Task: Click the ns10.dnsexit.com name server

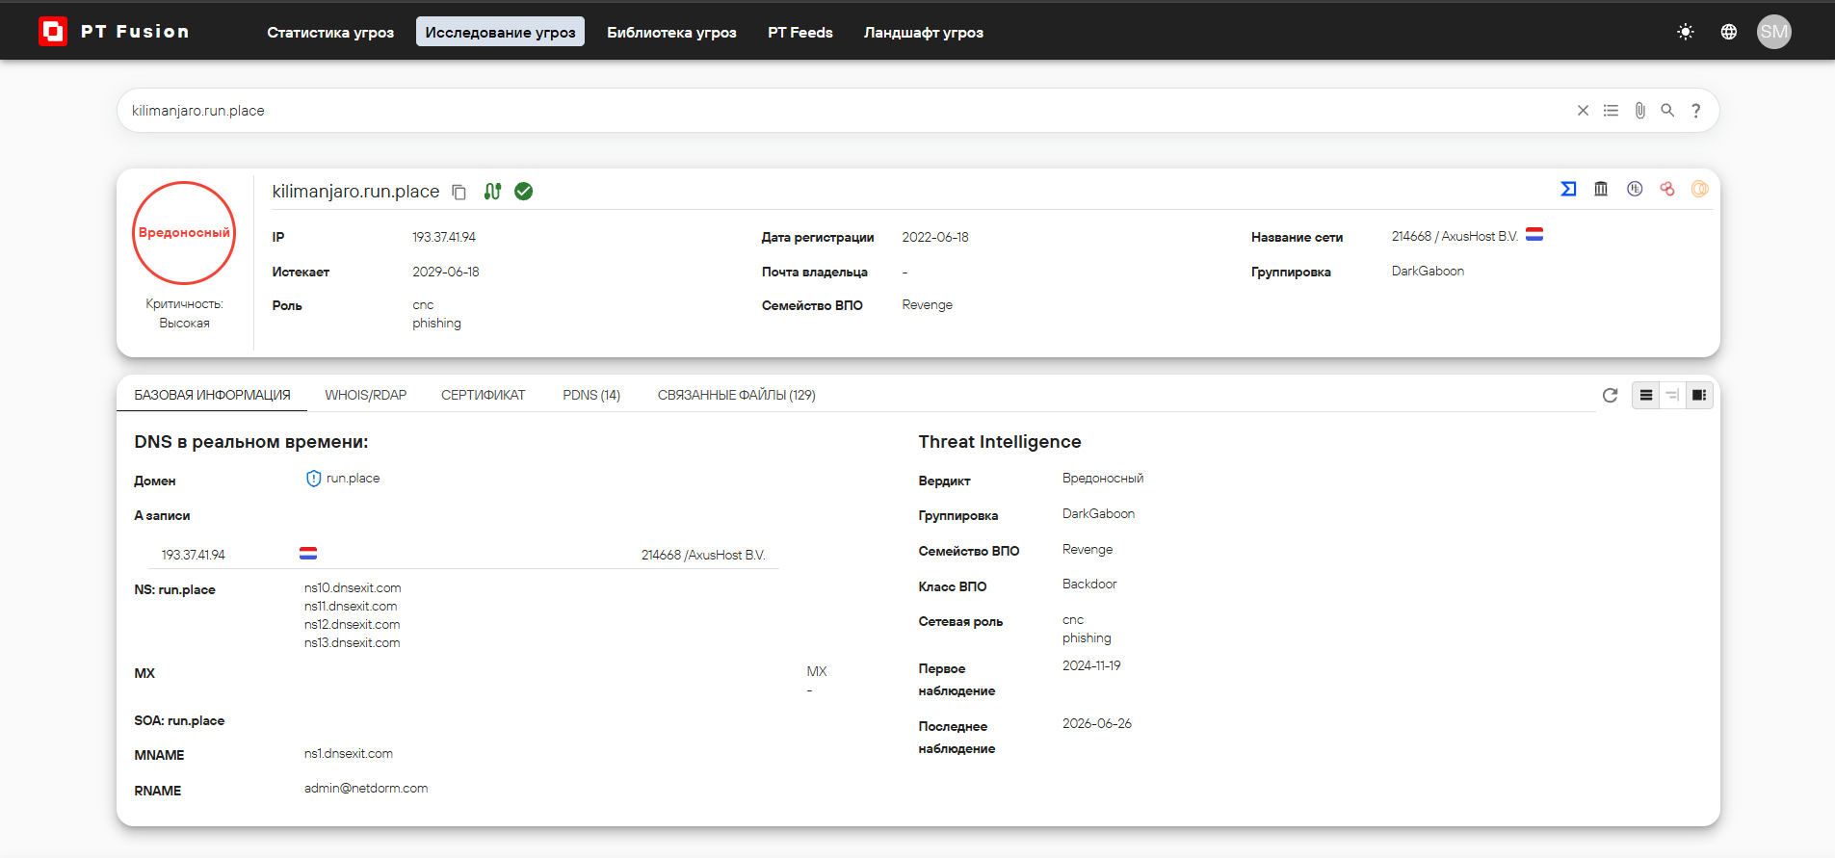Action: (x=353, y=587)
